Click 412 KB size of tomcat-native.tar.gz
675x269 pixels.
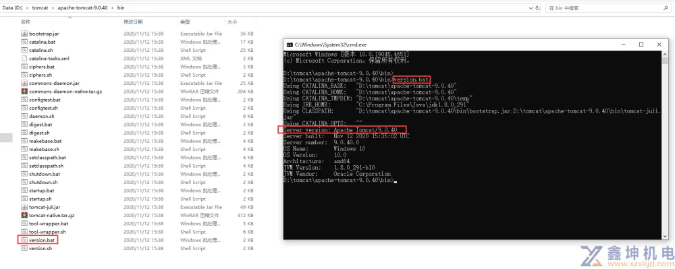pos(246,215)
